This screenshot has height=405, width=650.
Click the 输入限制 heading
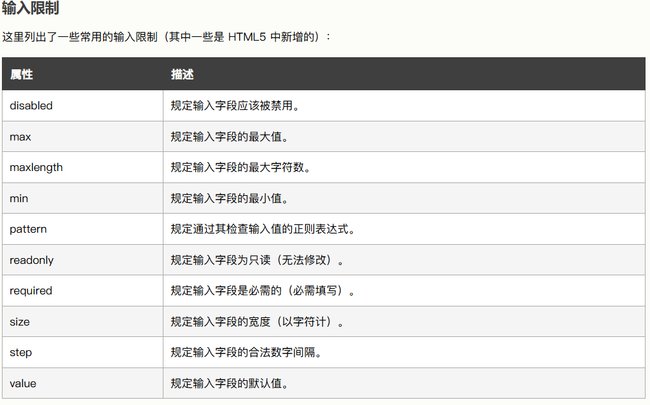[32, 9]
